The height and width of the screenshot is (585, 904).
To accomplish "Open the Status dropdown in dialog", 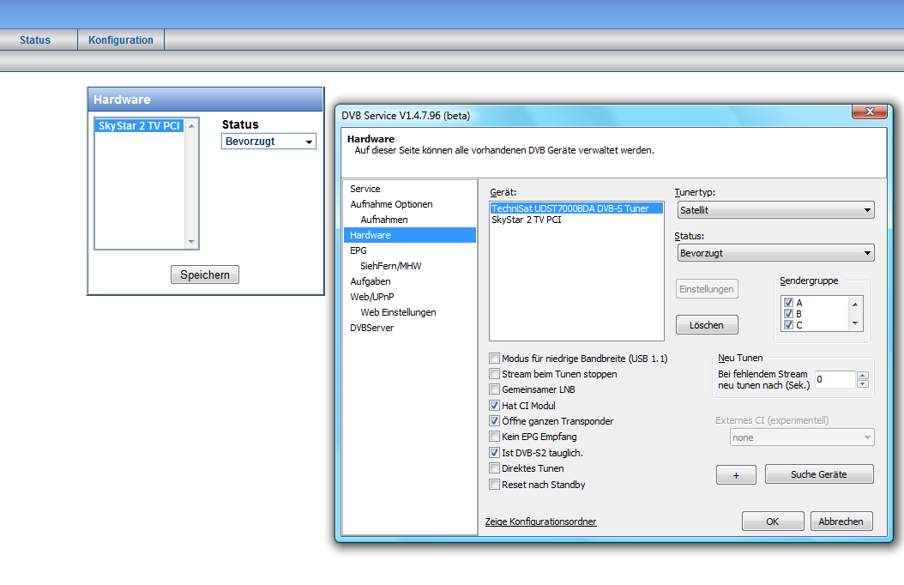I will 774,253.
